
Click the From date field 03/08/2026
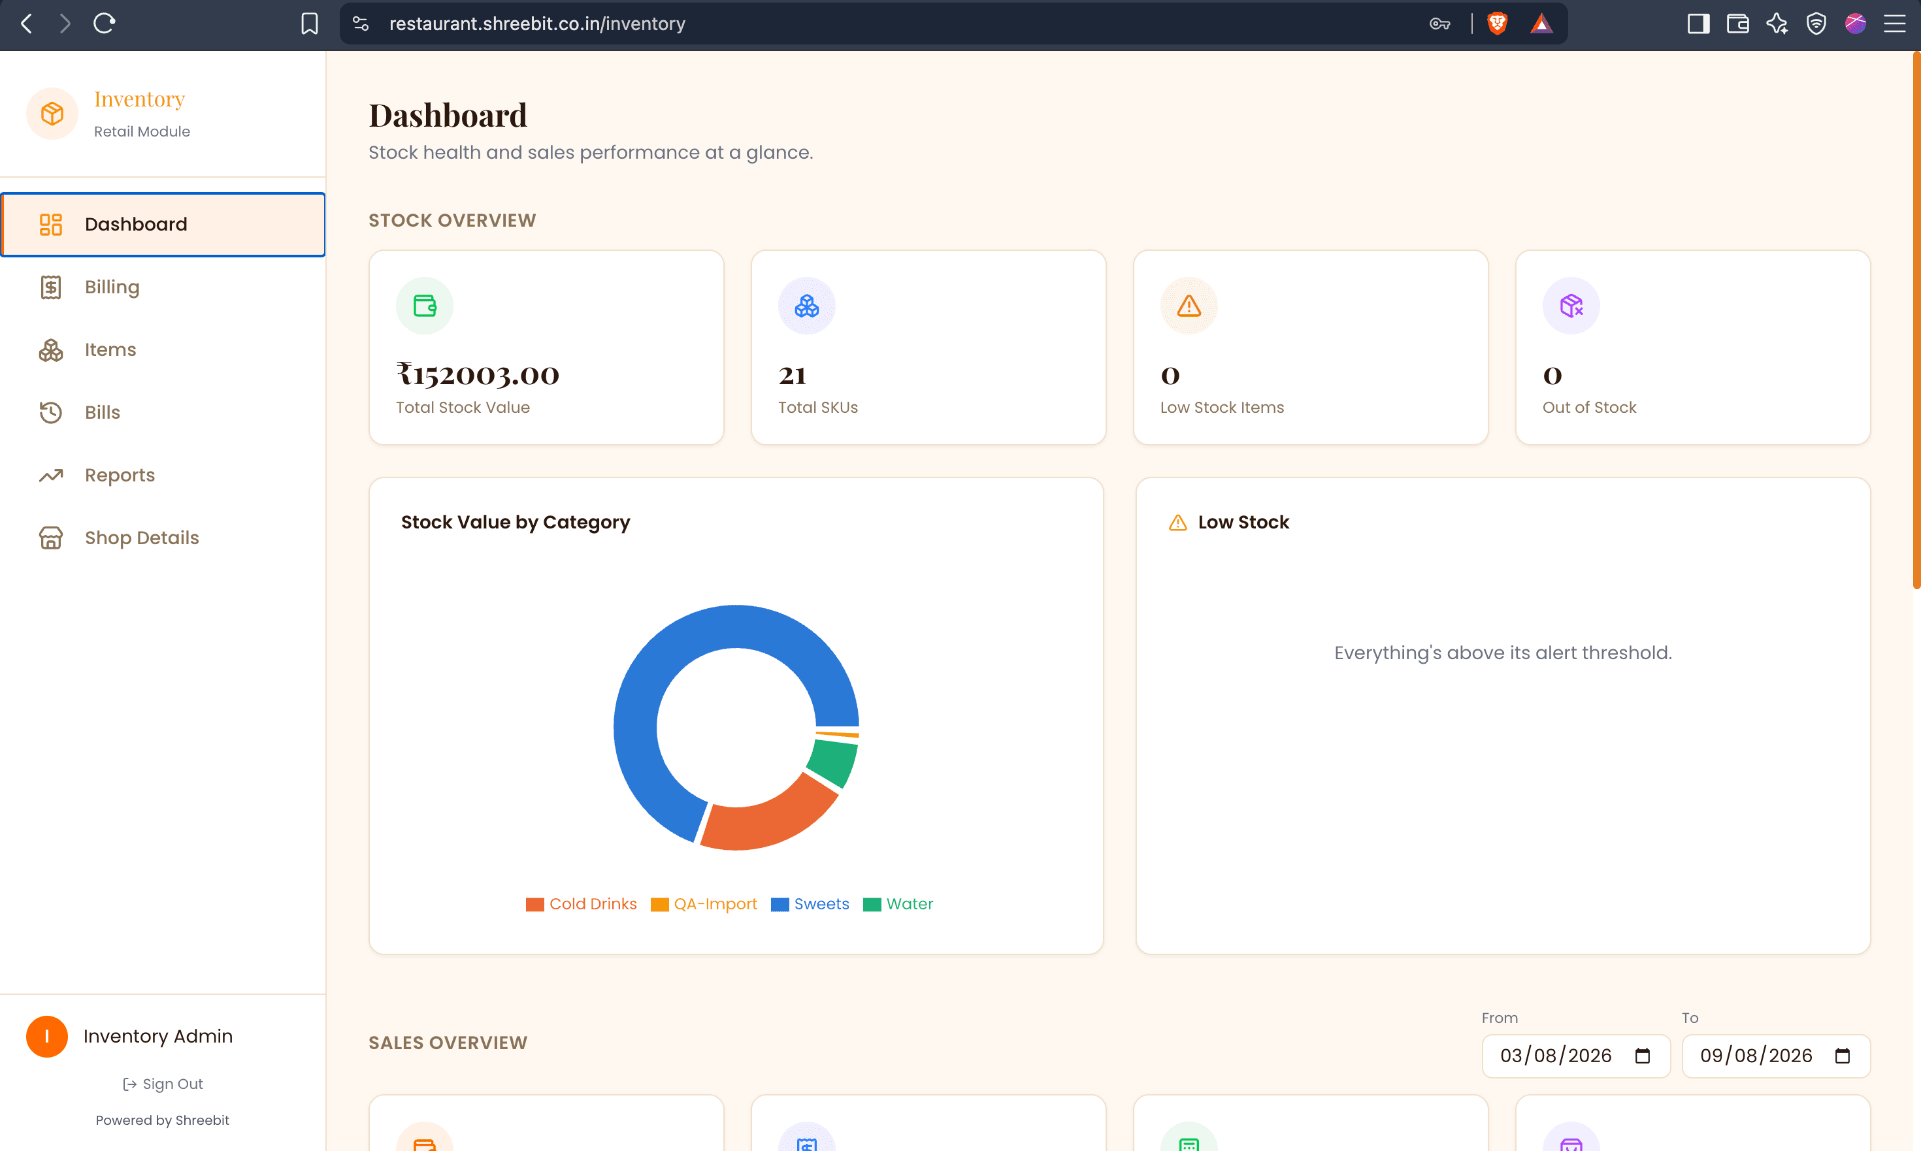tap(1576, 1056)
